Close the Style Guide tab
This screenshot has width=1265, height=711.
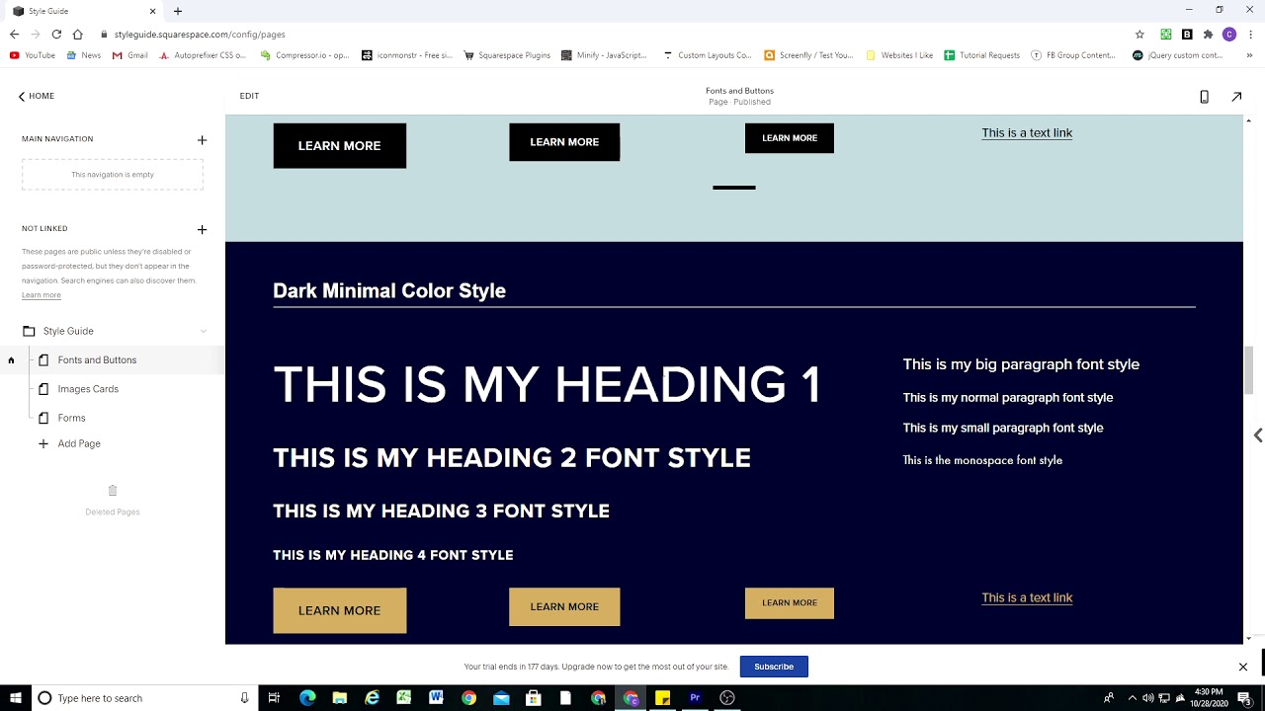pos(153,11)
